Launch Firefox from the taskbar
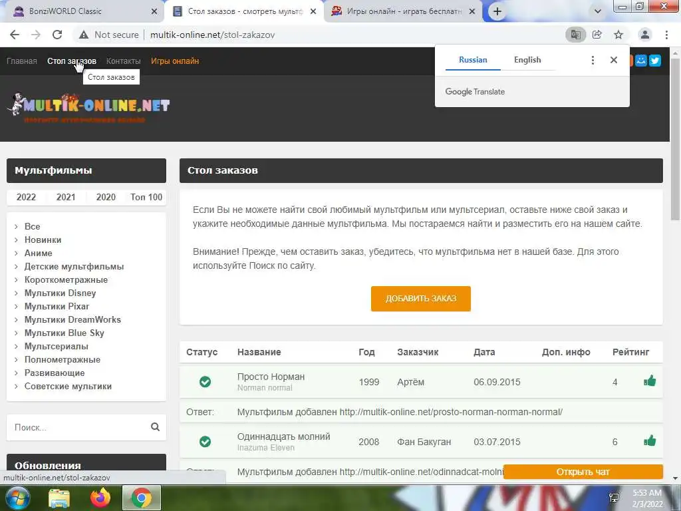Image resolution: width=681 pixels, height=511 pixels. click(100, 498)
